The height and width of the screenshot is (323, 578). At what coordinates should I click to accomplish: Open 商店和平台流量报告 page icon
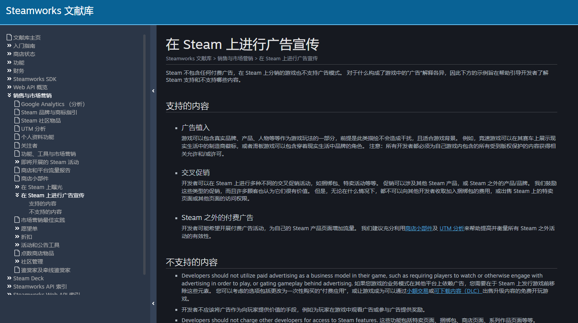pyautogui.click(x=17, y=170)
